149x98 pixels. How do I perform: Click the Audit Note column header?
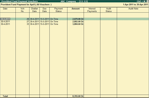133,9
